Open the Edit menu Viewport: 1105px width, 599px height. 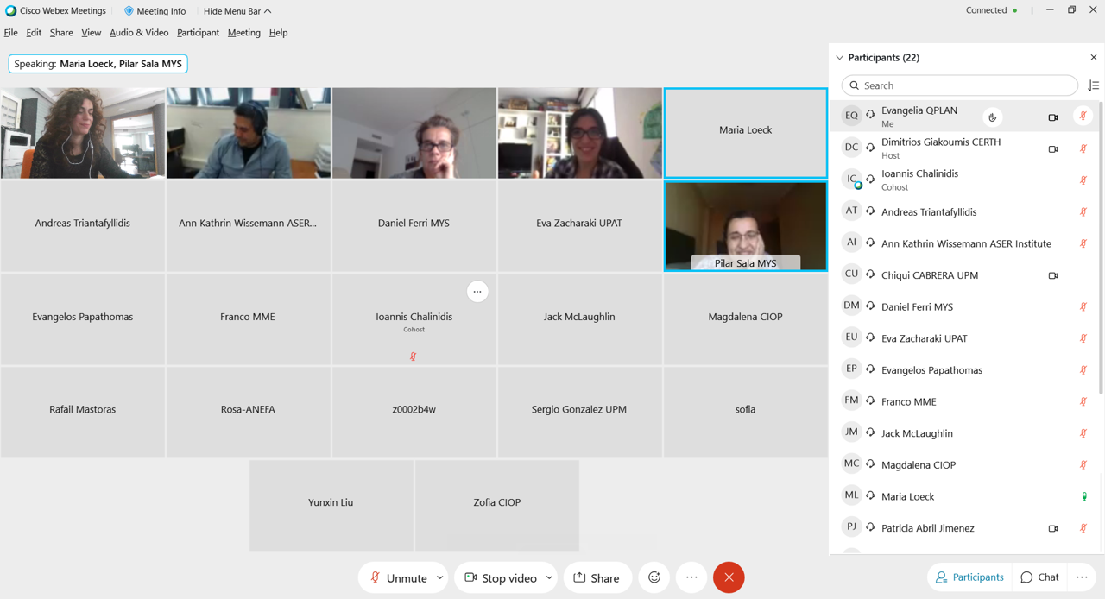[x=34, y=33]
